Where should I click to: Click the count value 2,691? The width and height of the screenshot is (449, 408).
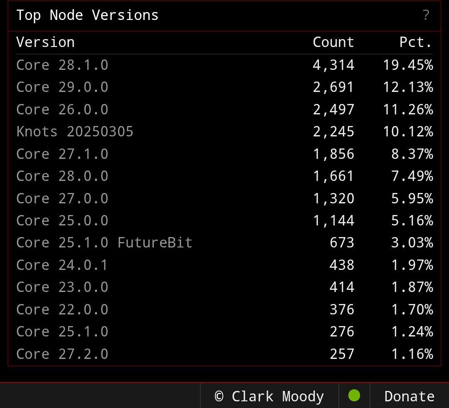pos(333,87)
